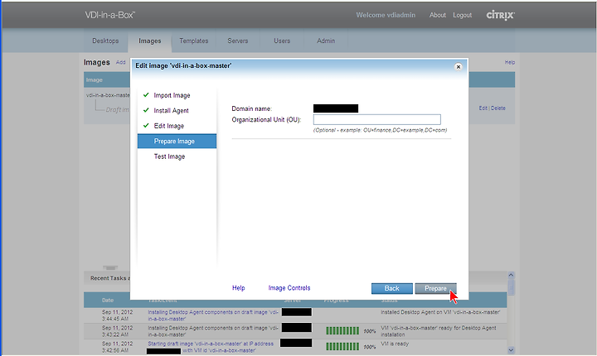Click the resize handle above Recent Tasks
597x356 pixels.
pos(110,267)
